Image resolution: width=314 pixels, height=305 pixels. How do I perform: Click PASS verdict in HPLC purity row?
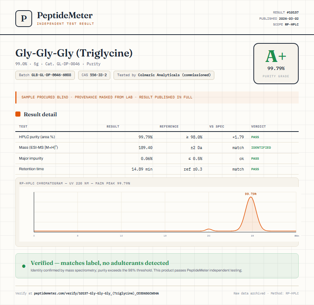click(255, 137)
